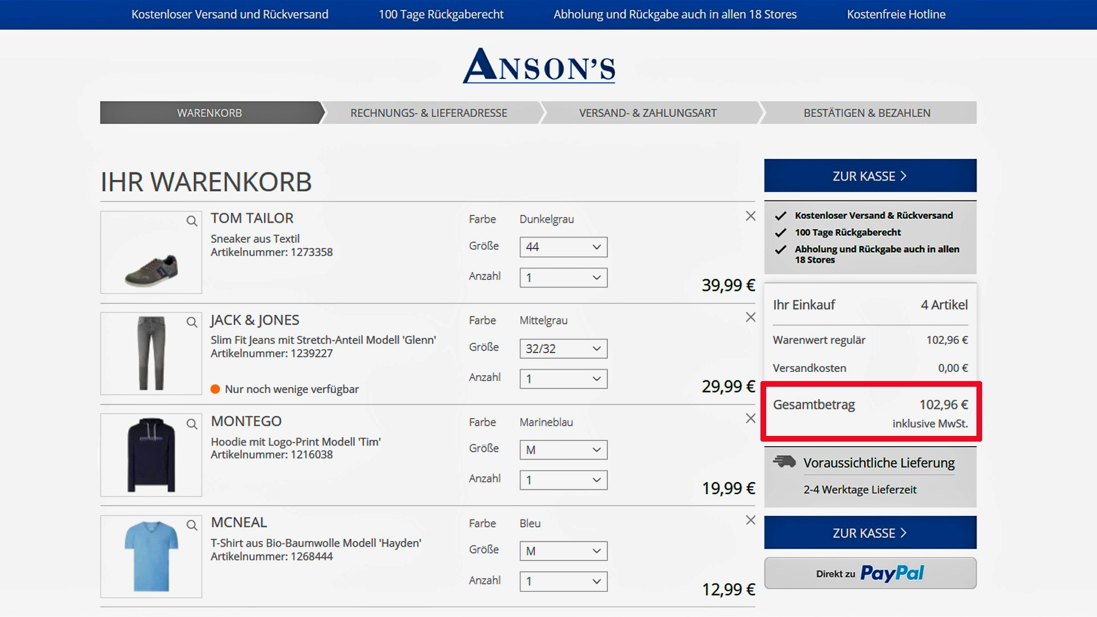Switch to the Rechnungs- & Lieferadresse step

pos(429,113)
